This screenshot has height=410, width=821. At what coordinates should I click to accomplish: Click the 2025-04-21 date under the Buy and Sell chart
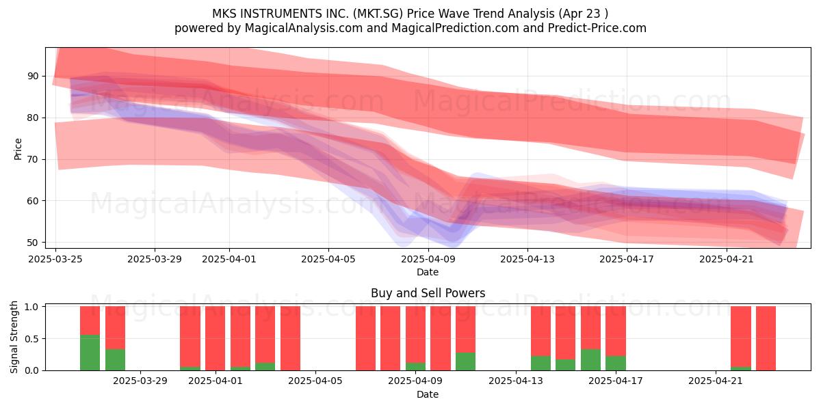716,381
